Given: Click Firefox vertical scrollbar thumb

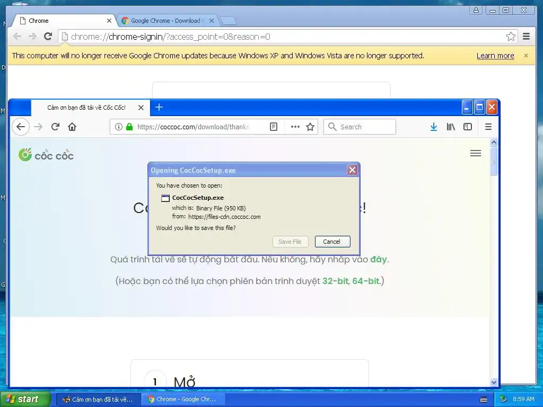Looking at the screenshot, I should pyautogui.click(x=494, y=161).
